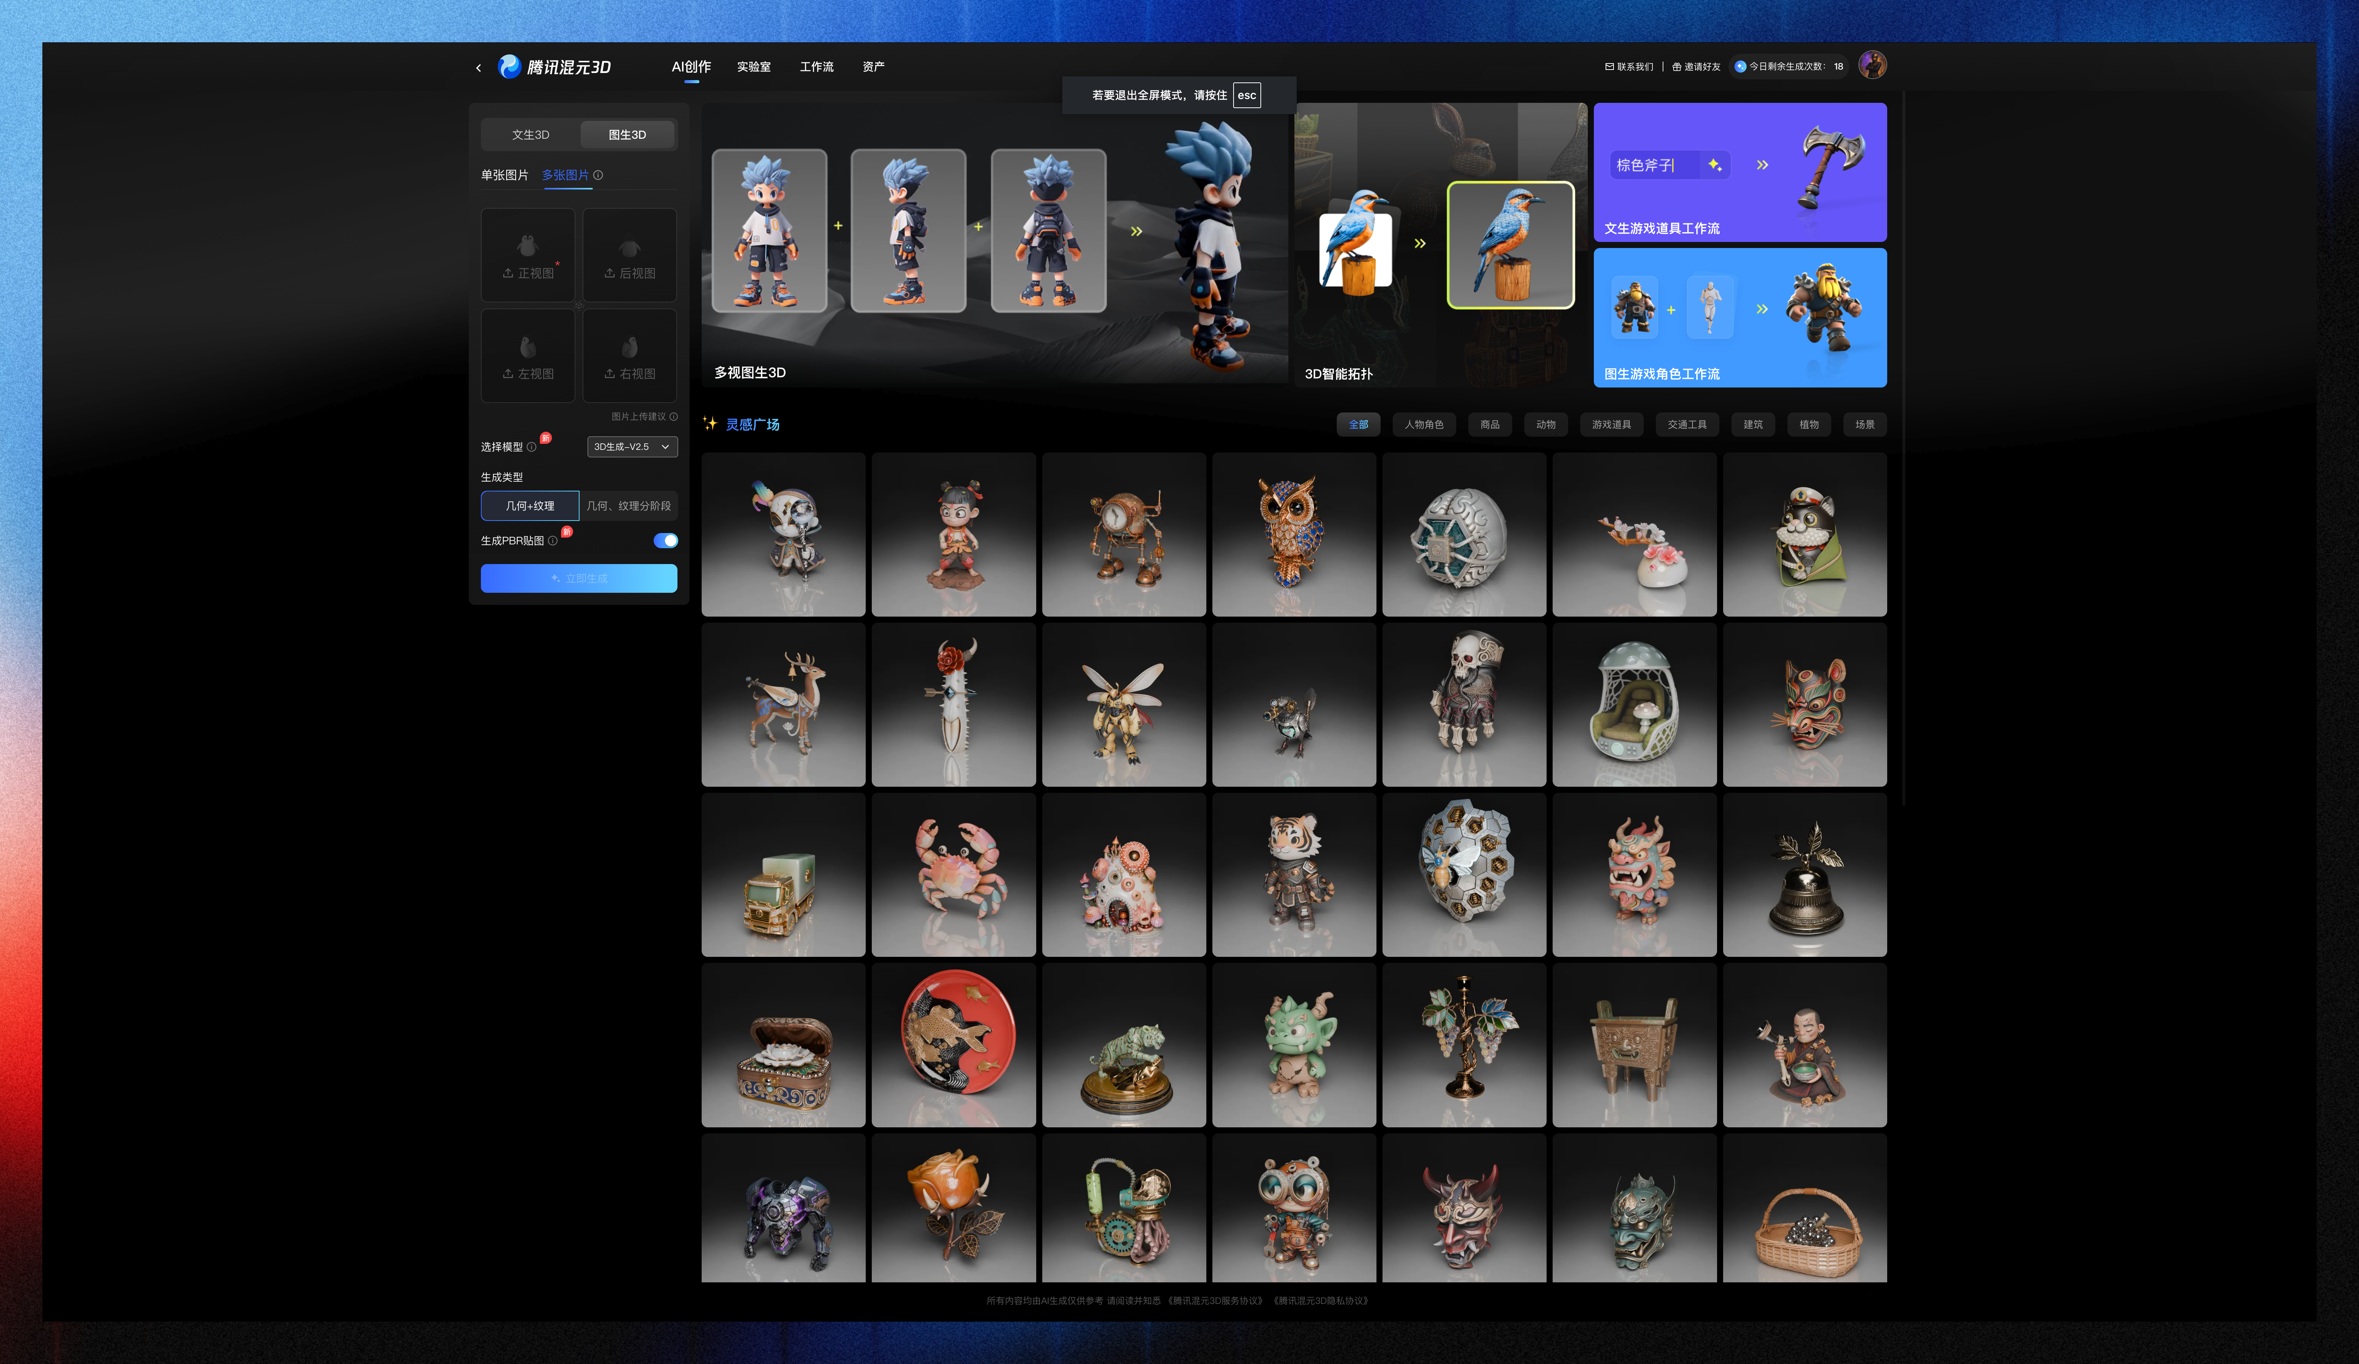The width and height of the screenshot is (2359, 1364).
Task: Filter gallery by 植物
Action: coord(1809,424)
